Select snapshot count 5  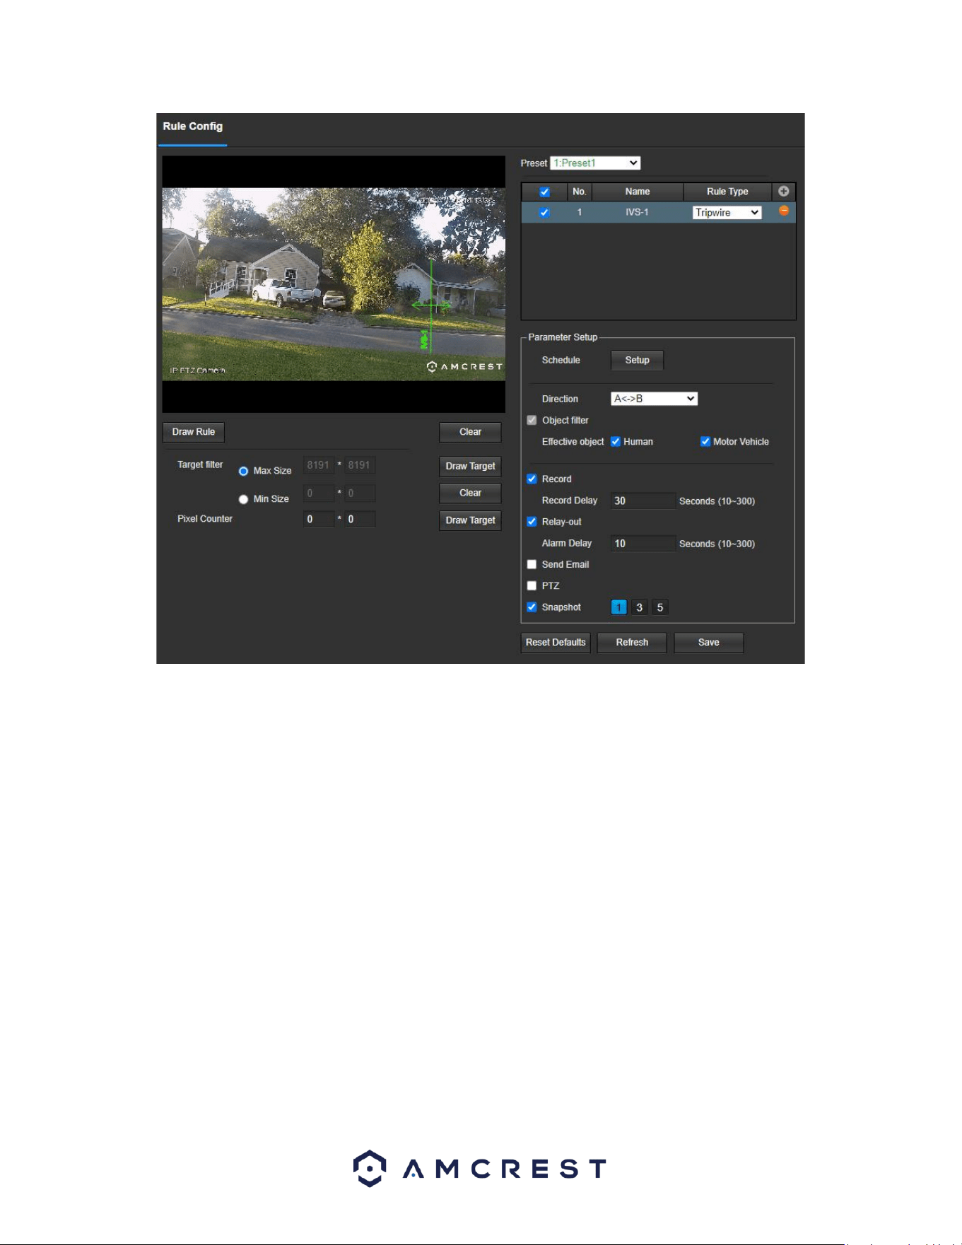(x=659, y=607)
